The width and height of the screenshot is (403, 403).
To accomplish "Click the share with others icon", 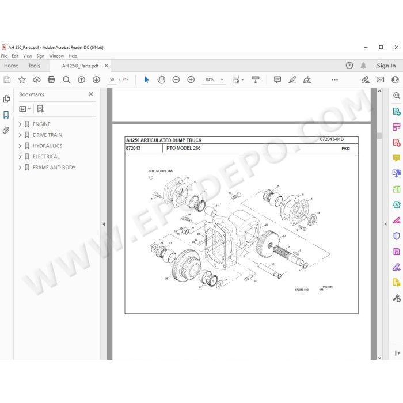I will click(396, 79).
